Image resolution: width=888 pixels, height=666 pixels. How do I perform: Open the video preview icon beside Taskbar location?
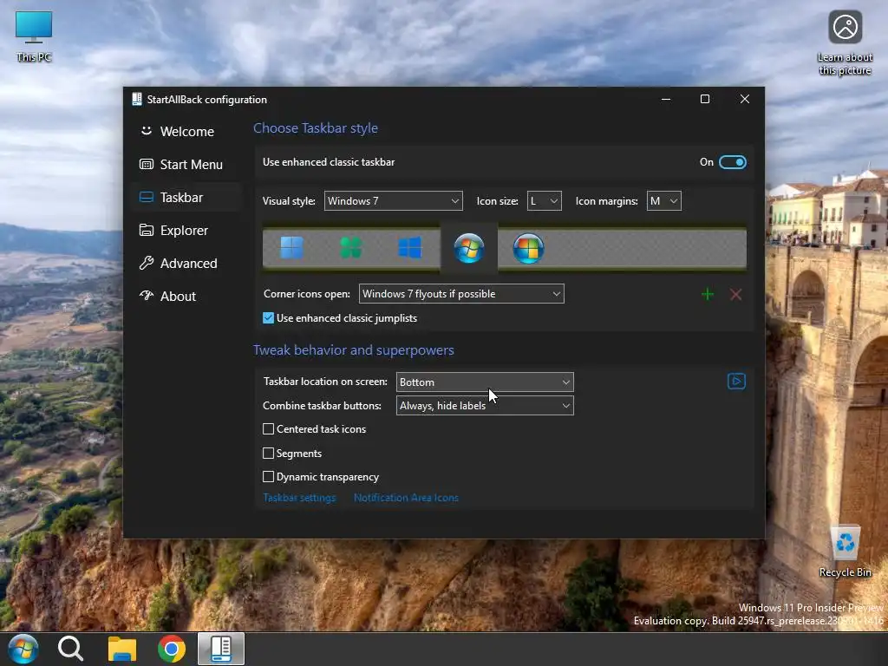tap(736, 382)
